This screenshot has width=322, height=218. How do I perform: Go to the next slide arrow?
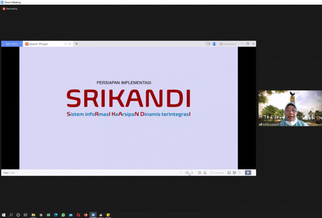pyautogui.click(x=192, y=172)
